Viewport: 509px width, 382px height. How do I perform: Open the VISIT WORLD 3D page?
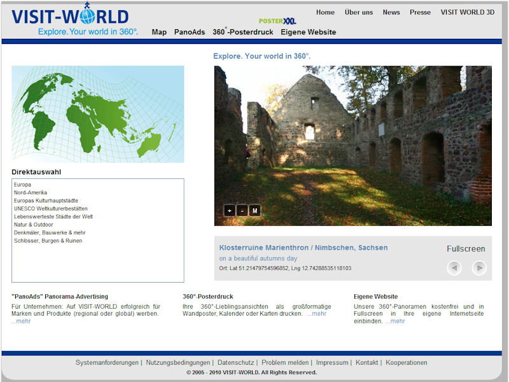[x=467, y=12]
